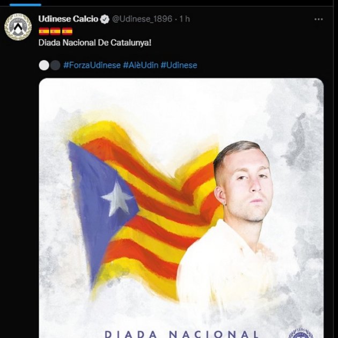Click the Udinese crest in the image corner
Viewport: 338px width, 338px height.
[300, 333]
